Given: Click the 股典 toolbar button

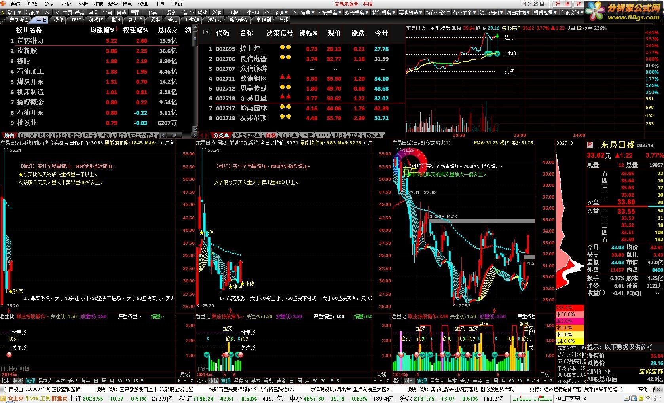Looking at the screenshot, I should pos(152,13).
